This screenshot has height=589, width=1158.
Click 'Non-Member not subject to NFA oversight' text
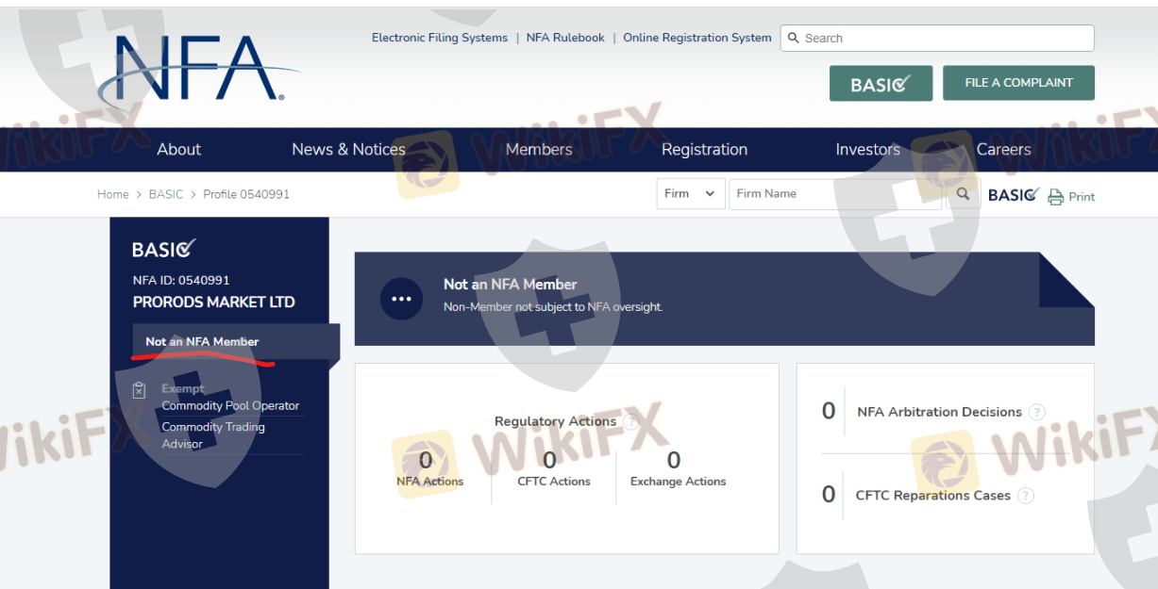[553, 307]
